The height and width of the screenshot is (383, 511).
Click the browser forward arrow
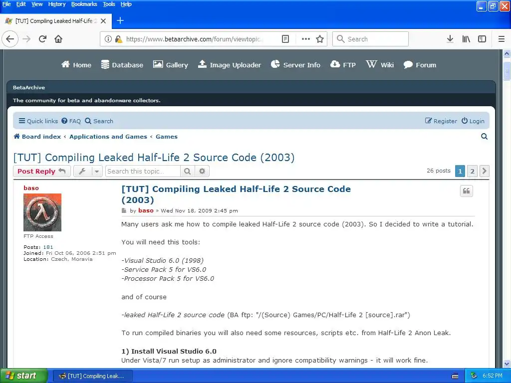pos(26,39)
